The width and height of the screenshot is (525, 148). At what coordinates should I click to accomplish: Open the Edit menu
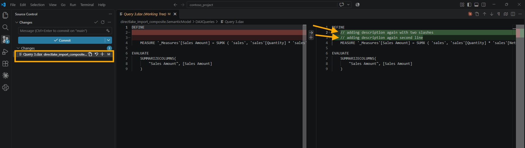[23, 5]
